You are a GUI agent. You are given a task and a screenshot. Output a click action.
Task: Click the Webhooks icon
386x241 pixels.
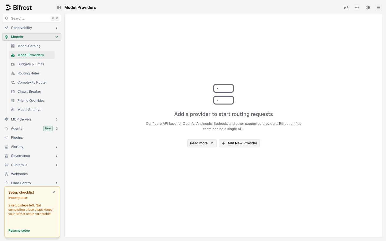6,174
